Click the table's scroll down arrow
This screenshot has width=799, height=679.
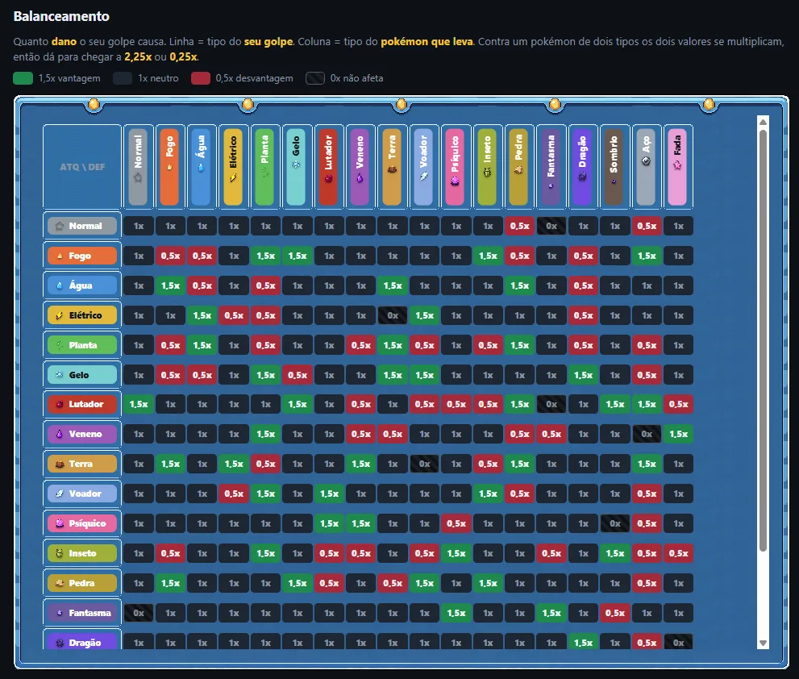point(763,644)
